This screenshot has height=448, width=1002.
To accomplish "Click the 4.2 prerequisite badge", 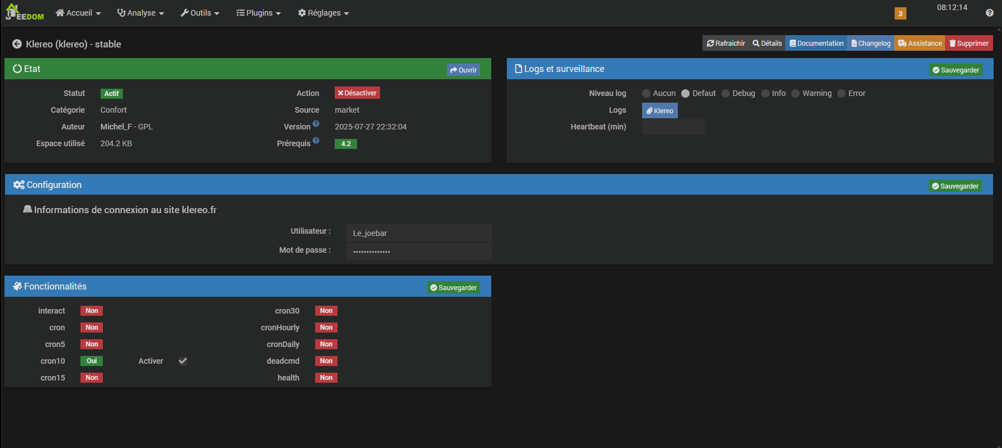I will (x=346, y=144).
